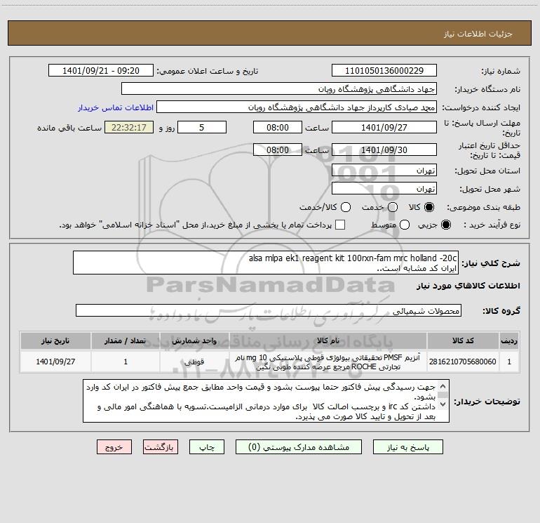The image size is (540, 523).
Task: Click the table date cell 1401/09/27
Action: click(x=55, y=362)
